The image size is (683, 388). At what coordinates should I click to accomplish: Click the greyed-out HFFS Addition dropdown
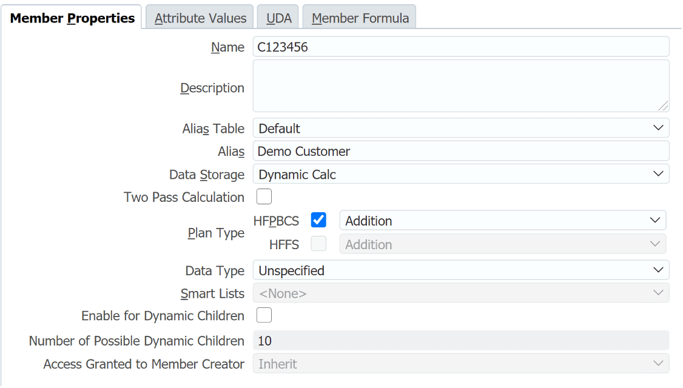502,244
